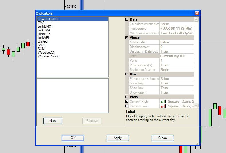Click Maximum bars look back value
The height and width of the screenshot is (153, 226).
[176, 33]
